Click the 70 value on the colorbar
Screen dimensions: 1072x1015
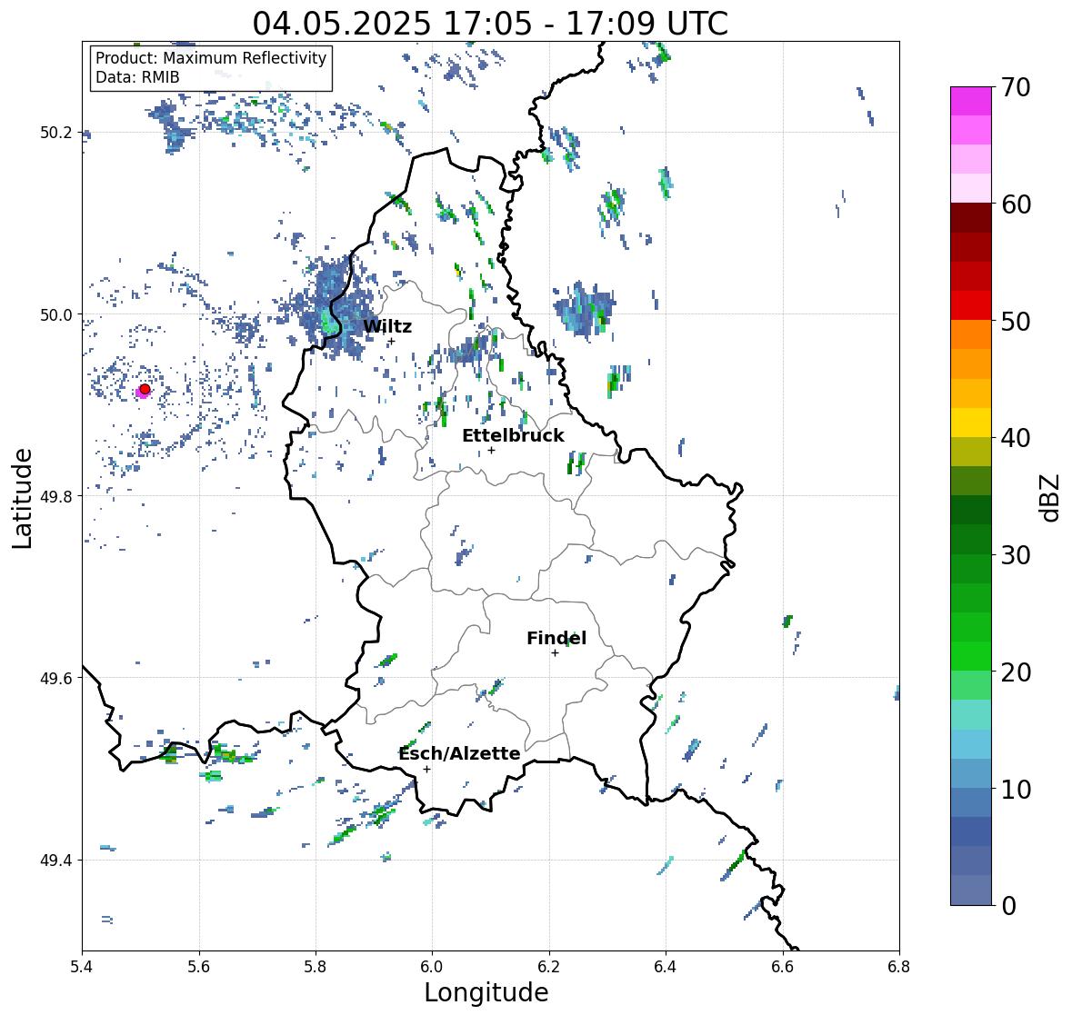pyautogui.click(x=1016, y=87)
